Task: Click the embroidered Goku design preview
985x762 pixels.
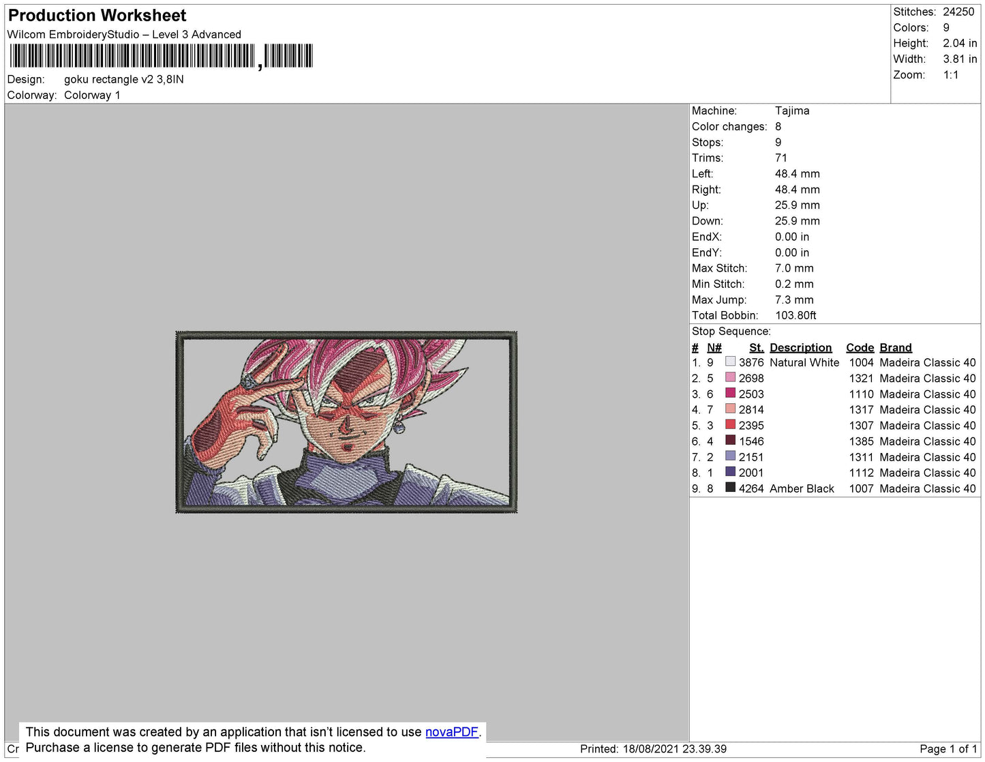Action: pyautogui.click(x=346, y=422)
